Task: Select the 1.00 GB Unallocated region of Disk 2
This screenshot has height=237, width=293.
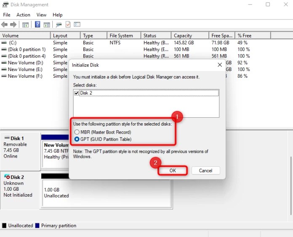Action: tap(107, 193)
